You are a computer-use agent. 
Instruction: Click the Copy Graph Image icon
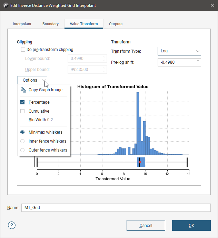[23, 90]
